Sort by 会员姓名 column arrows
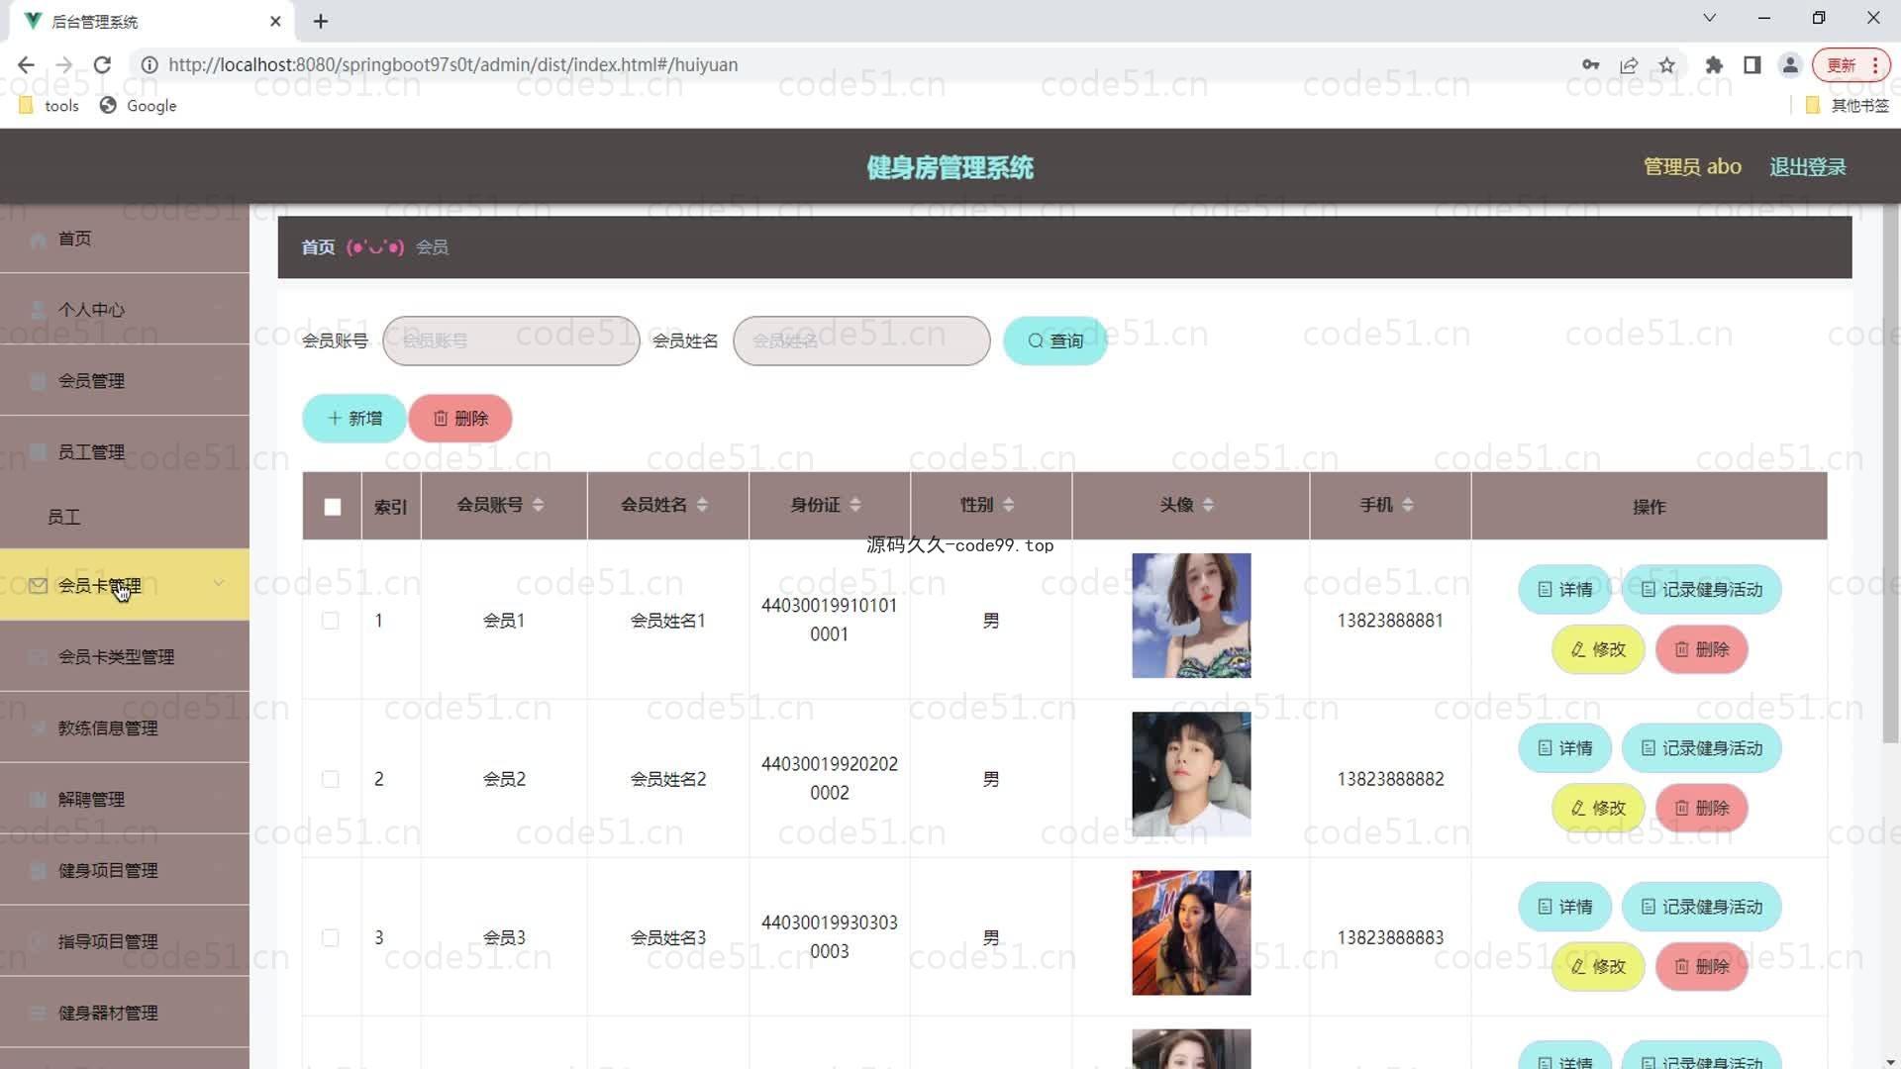The height and width of the screenshot is (1069, 1901). (702, 505)
